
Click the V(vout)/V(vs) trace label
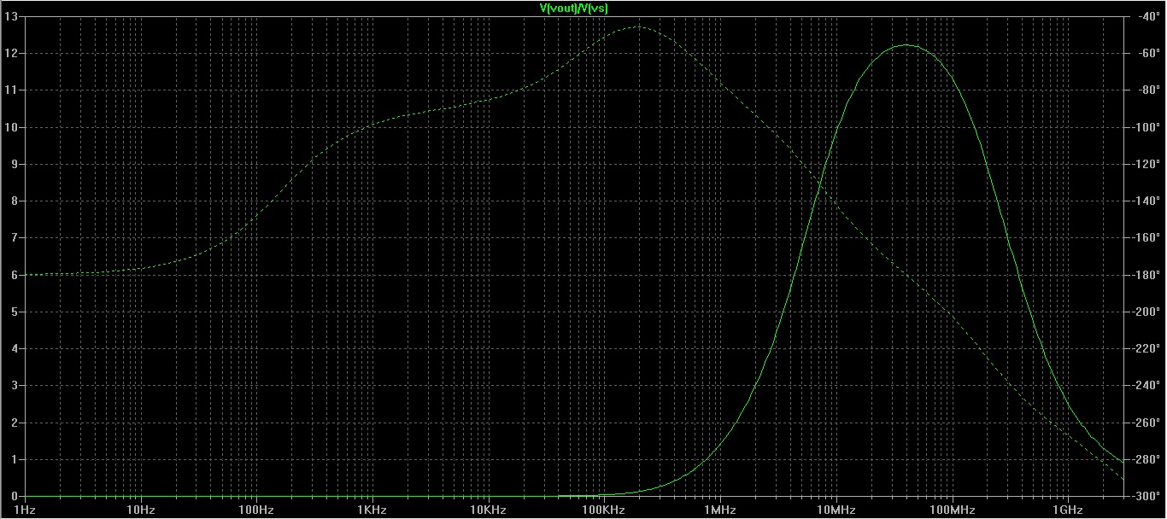tap(574, 9)
